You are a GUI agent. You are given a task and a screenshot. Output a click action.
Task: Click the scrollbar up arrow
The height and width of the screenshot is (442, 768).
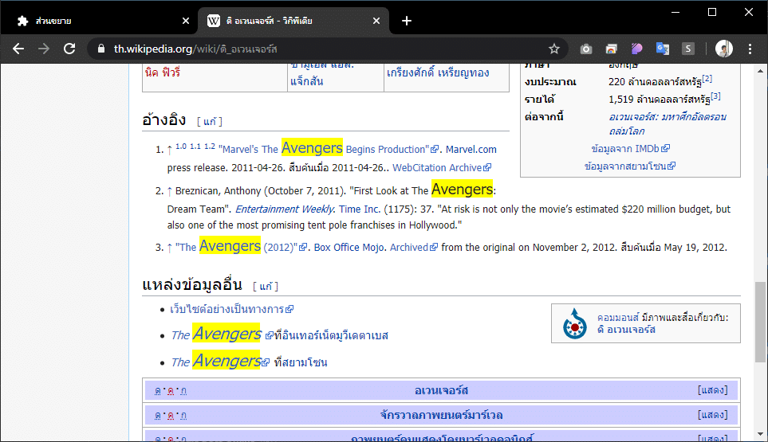[760, 71]
